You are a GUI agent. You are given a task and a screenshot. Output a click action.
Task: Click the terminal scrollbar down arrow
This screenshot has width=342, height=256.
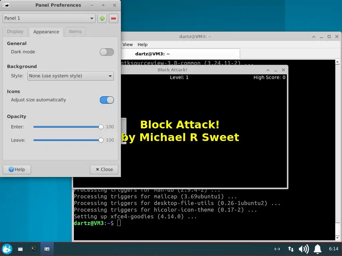tap(337, 238)
